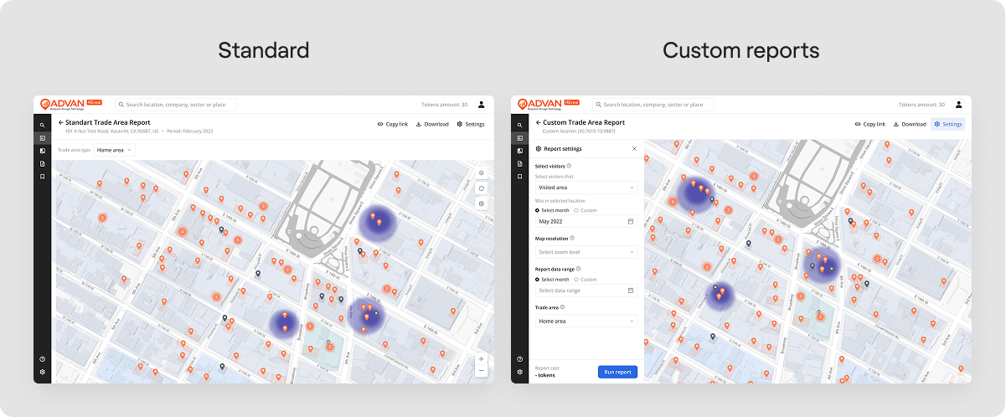Close the Report settings panel
Screen dimensions: 1006x417
634,148
